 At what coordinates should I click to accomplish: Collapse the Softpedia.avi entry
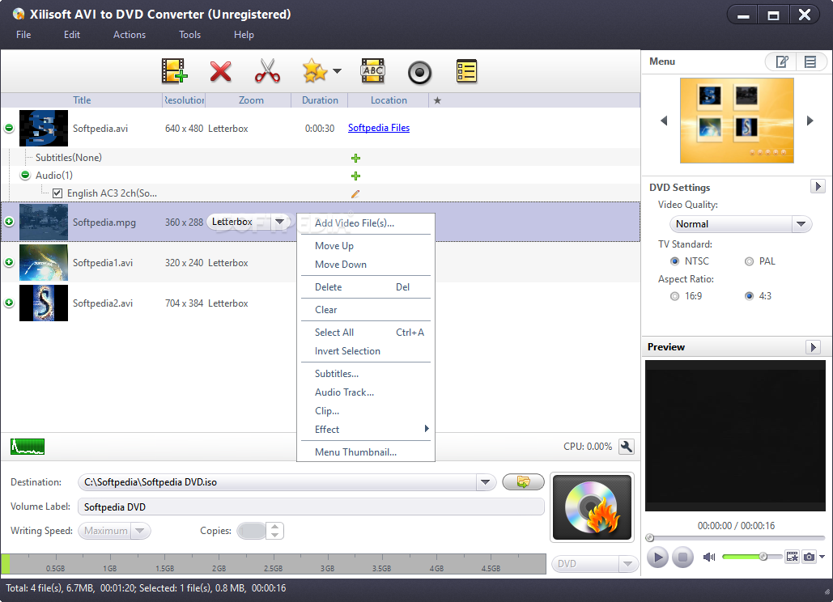coord(9,128)
